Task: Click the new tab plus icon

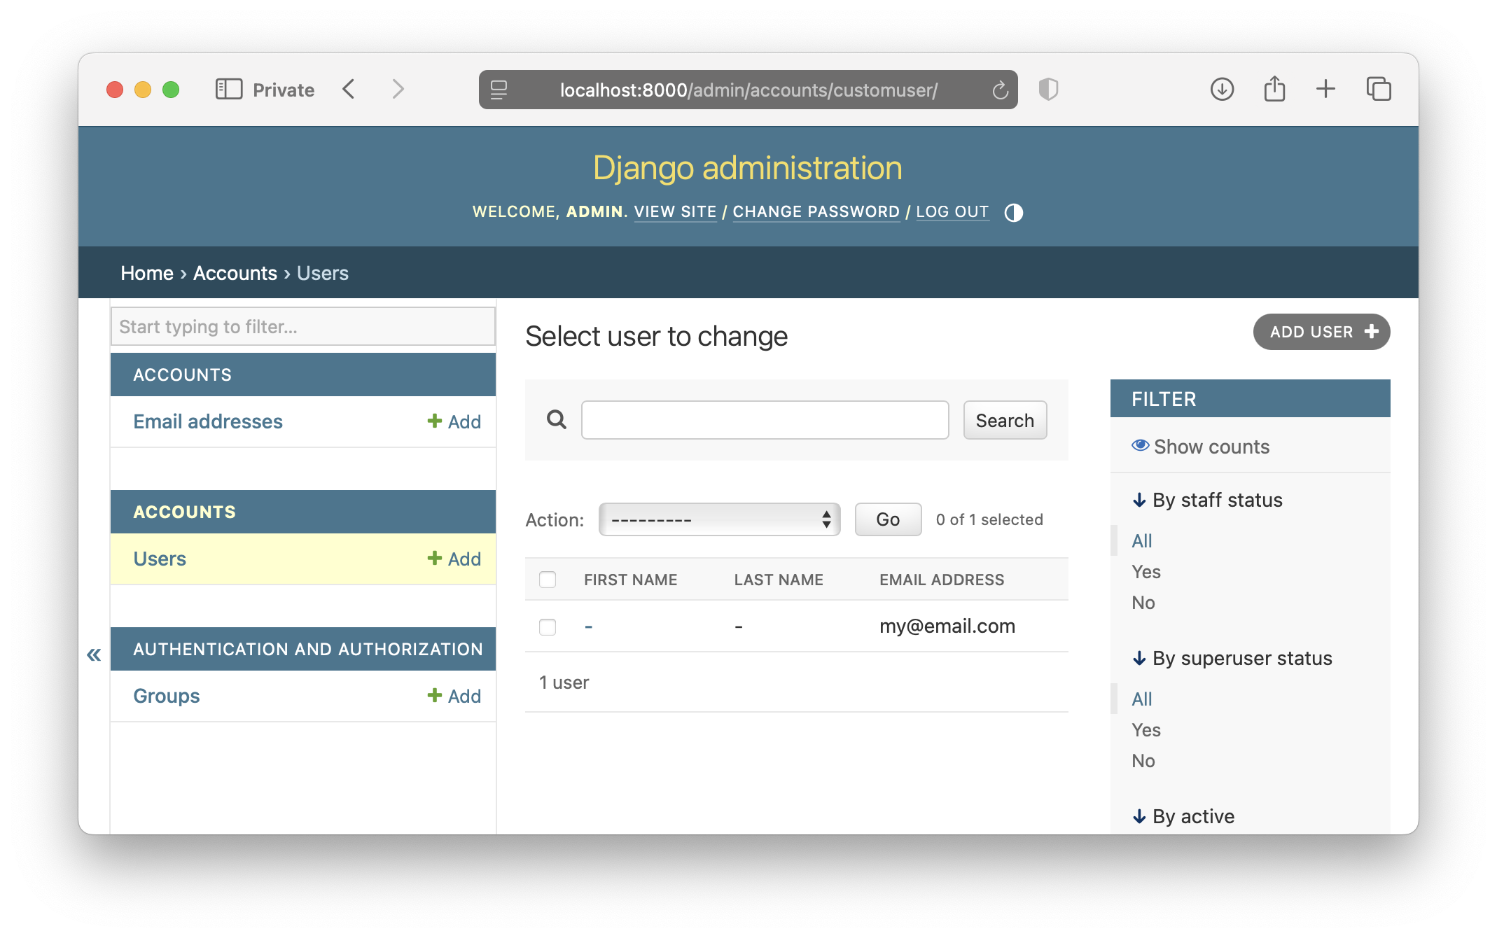Action: pos(1325,90)
